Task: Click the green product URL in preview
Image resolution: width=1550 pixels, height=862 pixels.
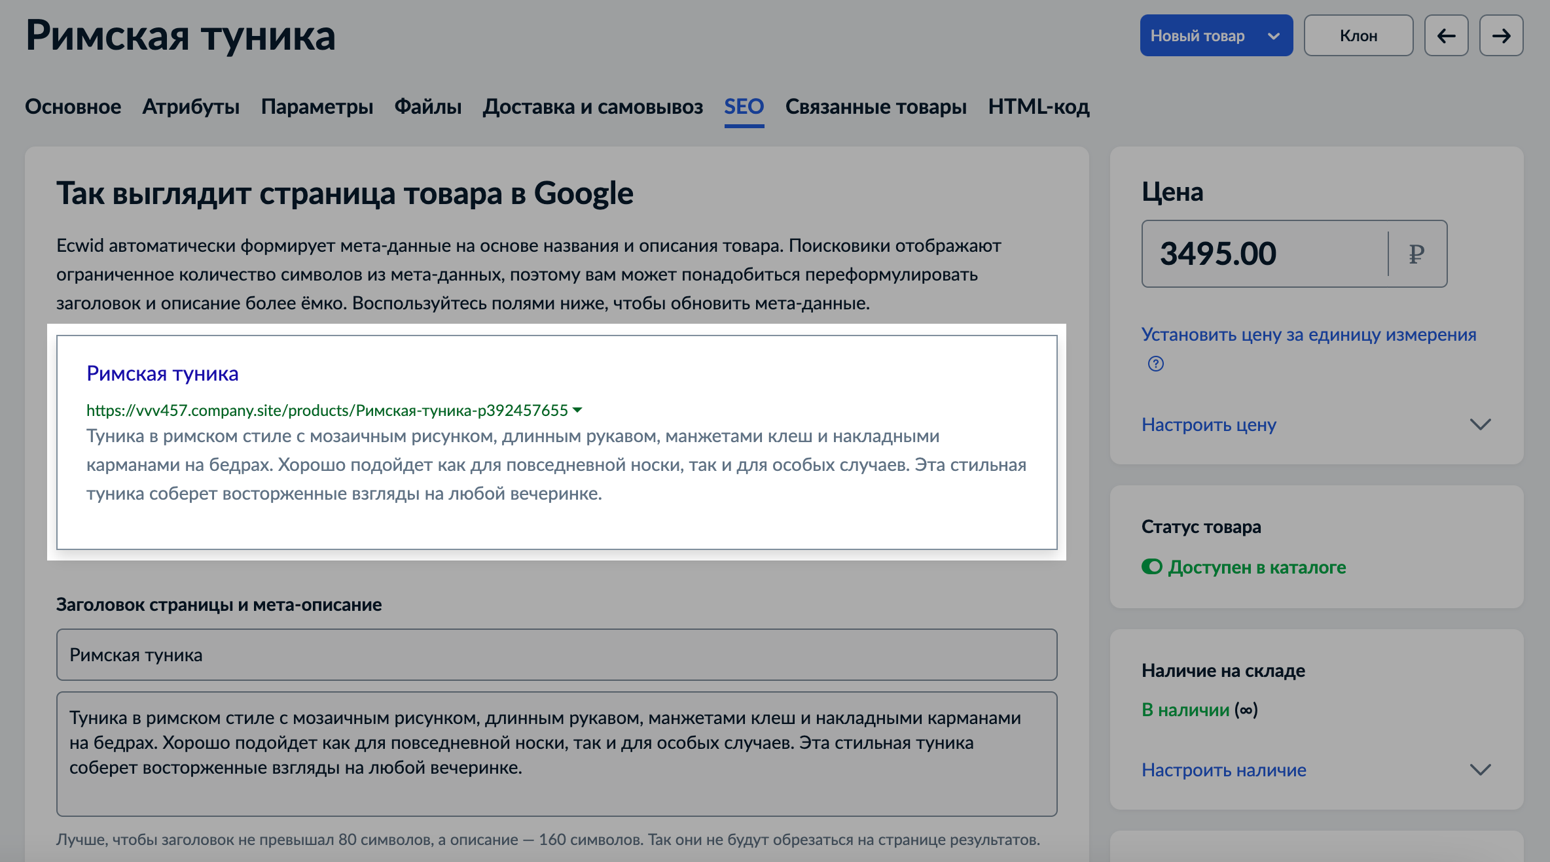Action: tap(327, 410)
